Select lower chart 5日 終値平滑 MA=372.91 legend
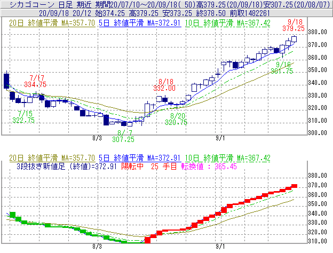This screenshot has height=253, width=333. tap(140, 158)
